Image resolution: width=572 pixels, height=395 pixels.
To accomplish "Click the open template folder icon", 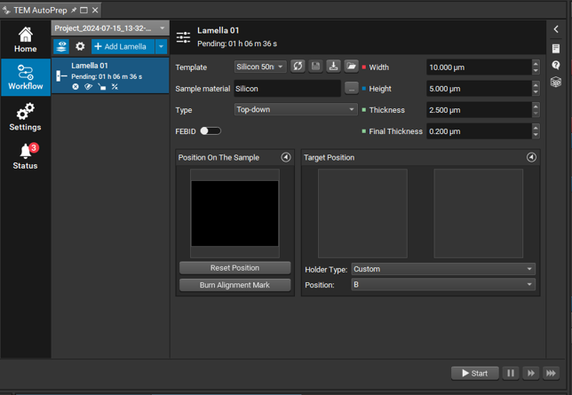I will [x=352, y=67].
